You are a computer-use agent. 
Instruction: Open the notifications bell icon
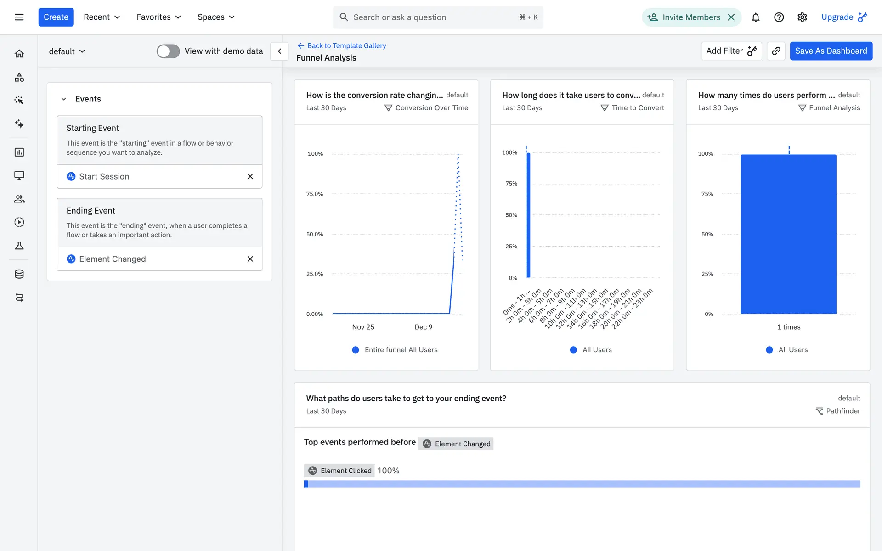755,17
